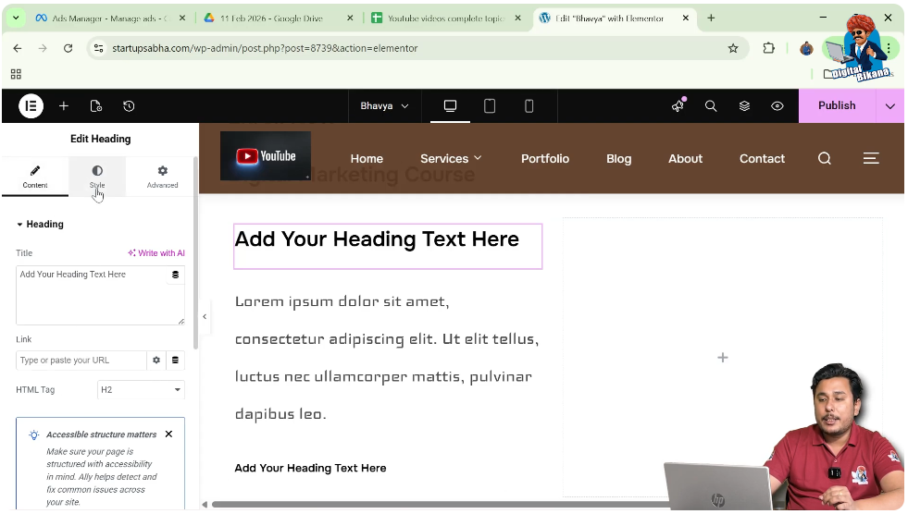Image resolution: width=908 pixels, height=514 pixels.
Task: View site information icon in address bar
Action: tap(99, 48)
